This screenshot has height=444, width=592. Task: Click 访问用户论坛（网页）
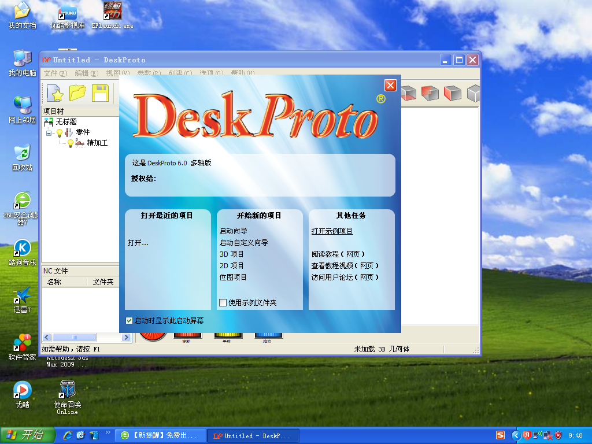(x=345, y=277)
